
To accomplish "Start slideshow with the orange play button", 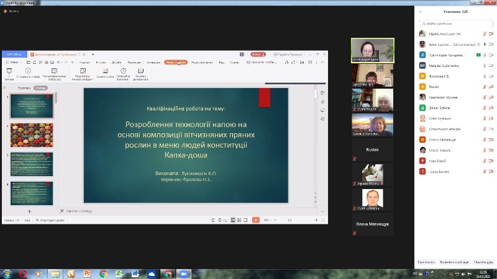I will click(x=255, y=219).
